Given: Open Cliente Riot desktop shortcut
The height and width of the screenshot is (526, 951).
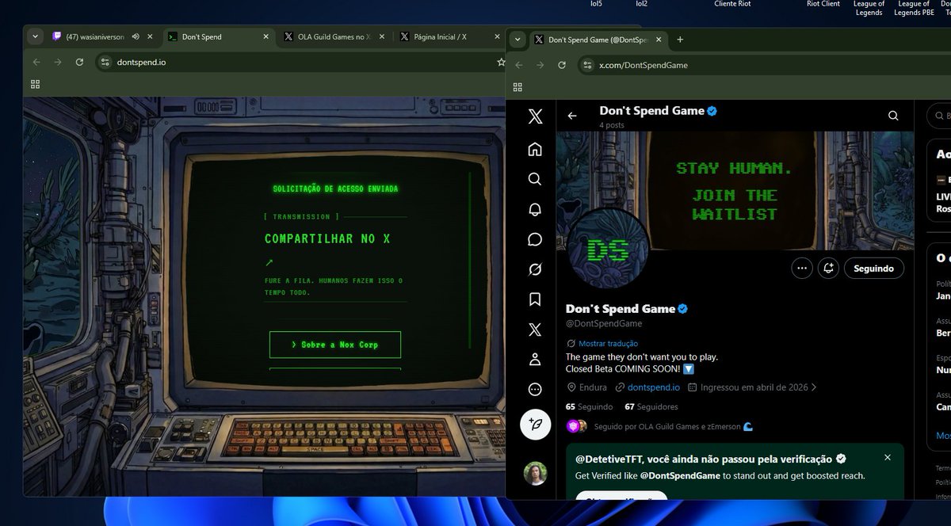Looking at the screenshot, I should (x=732, y=4).
